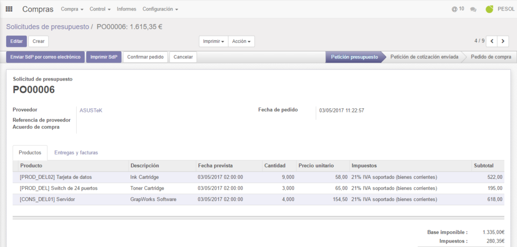Viewport: 517px width, 247px height.
Task: Go to next record arrow
Action: (x=503, y=41)
